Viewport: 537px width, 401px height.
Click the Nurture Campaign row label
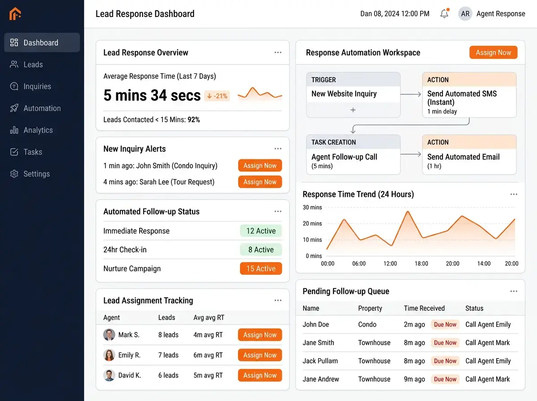pyautogui.click(x=132, y=269)
